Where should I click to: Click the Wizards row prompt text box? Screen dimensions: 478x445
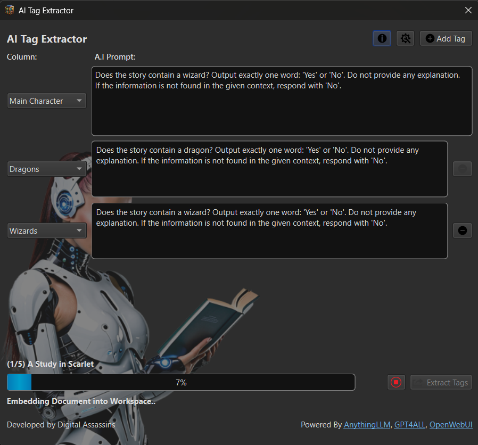269,231
